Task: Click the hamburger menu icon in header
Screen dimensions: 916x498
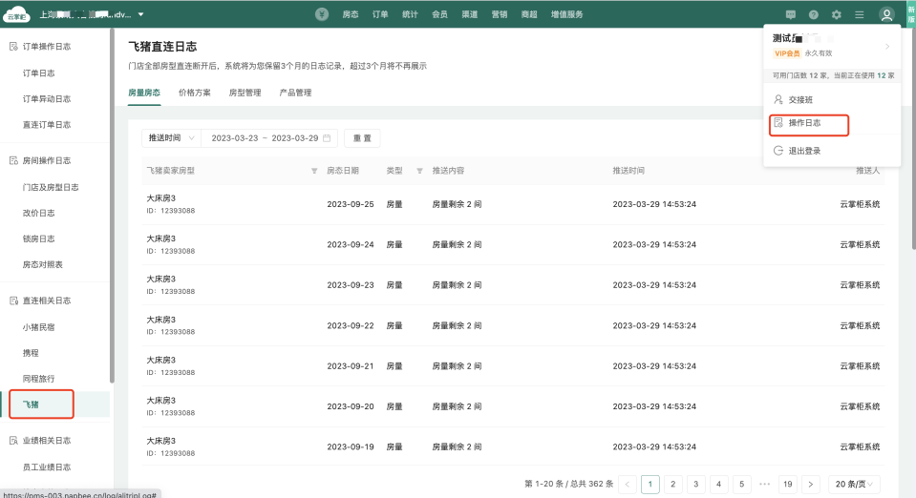Action: [859, 15]
